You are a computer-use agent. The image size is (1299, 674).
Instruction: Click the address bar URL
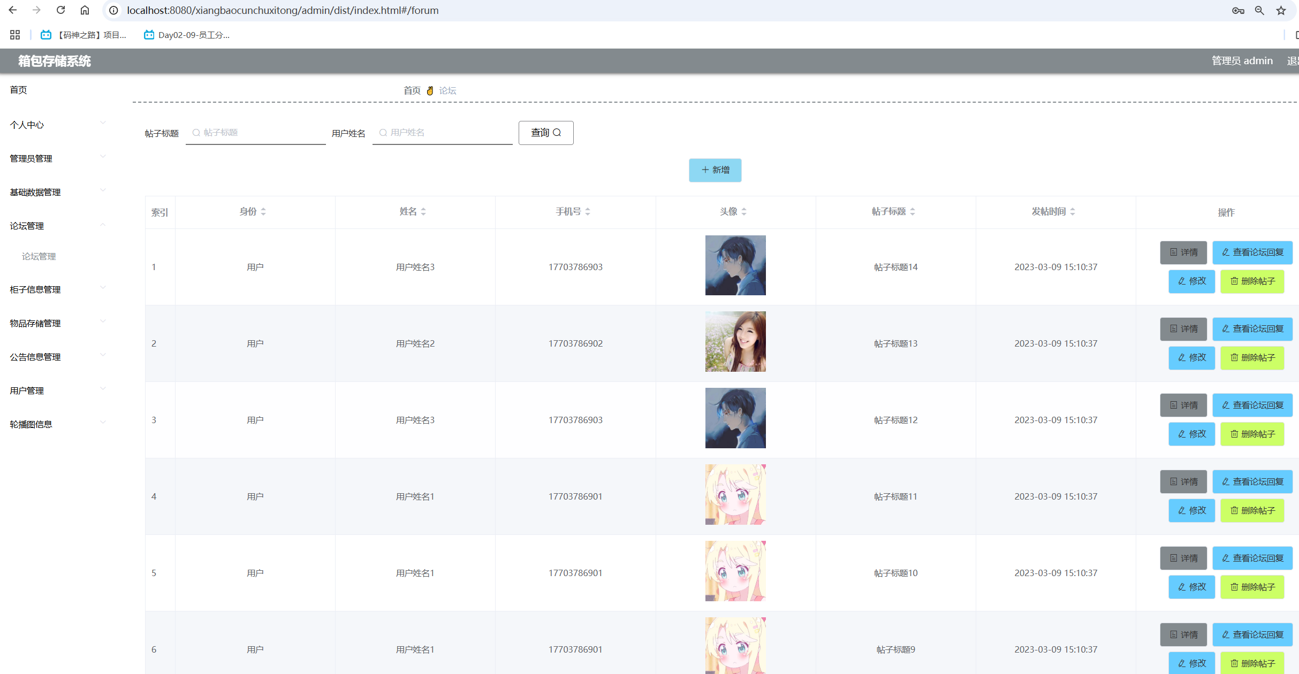tap(283, 10)
